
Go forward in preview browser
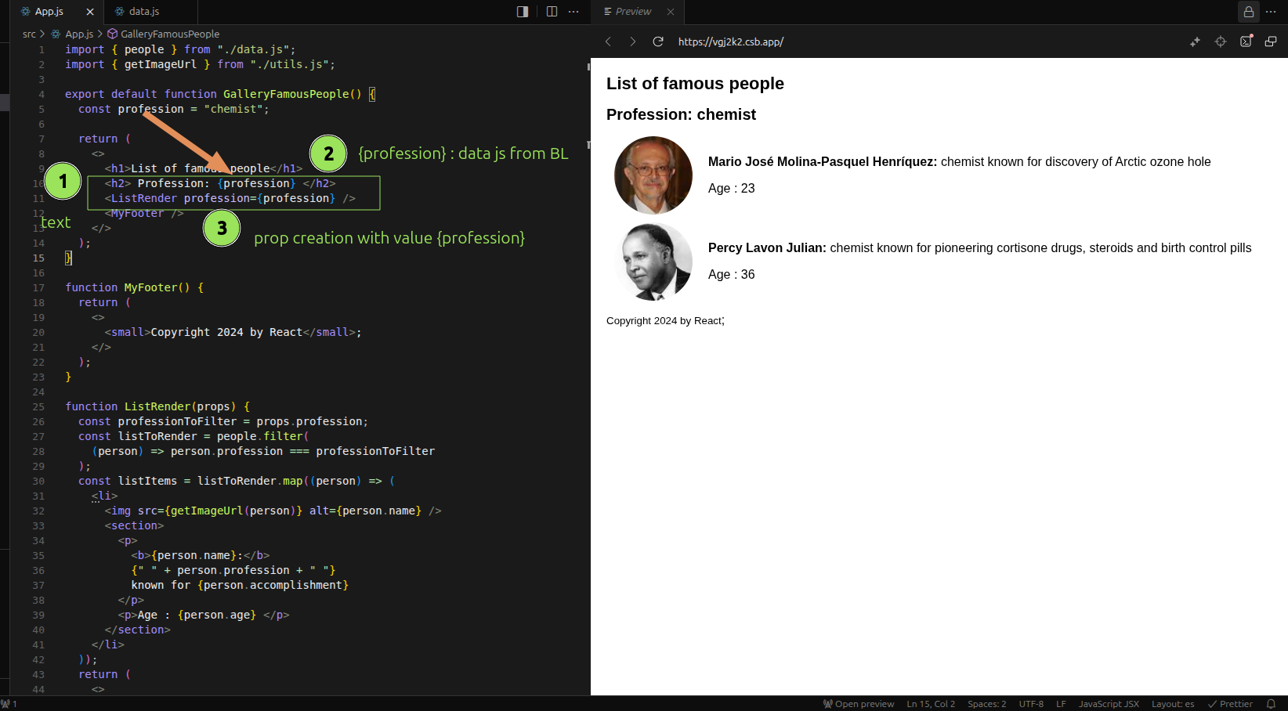coord(633,42)
